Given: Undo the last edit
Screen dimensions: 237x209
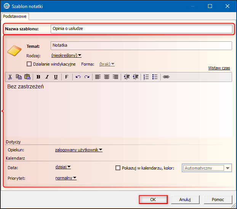Looking at the screenshot, I should 78,77.
